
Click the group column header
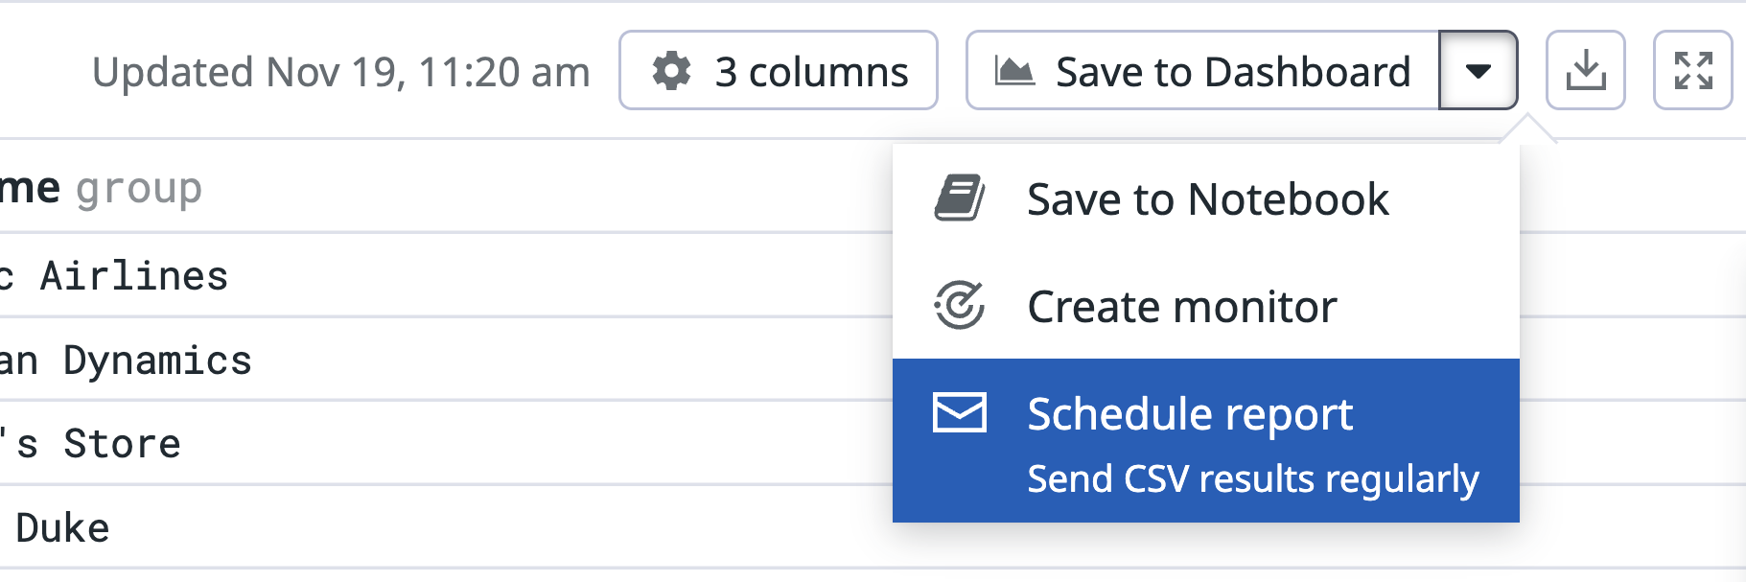point(139,189)
